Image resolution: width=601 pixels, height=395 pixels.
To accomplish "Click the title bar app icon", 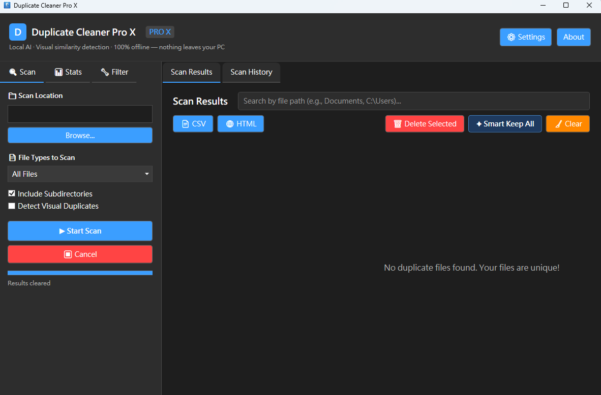I will point(7,6).
